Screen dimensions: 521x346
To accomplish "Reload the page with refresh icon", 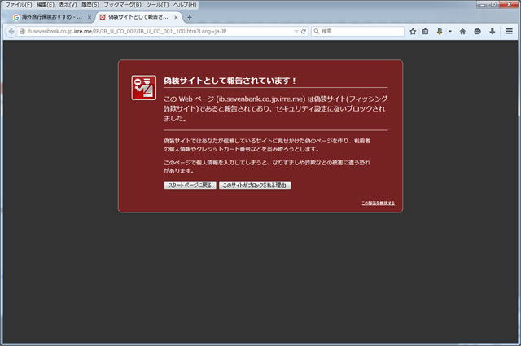I will pos(304,31).
